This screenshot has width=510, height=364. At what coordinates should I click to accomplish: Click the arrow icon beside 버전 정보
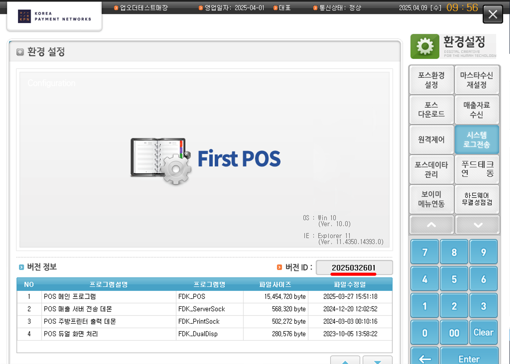coord(21,267)
